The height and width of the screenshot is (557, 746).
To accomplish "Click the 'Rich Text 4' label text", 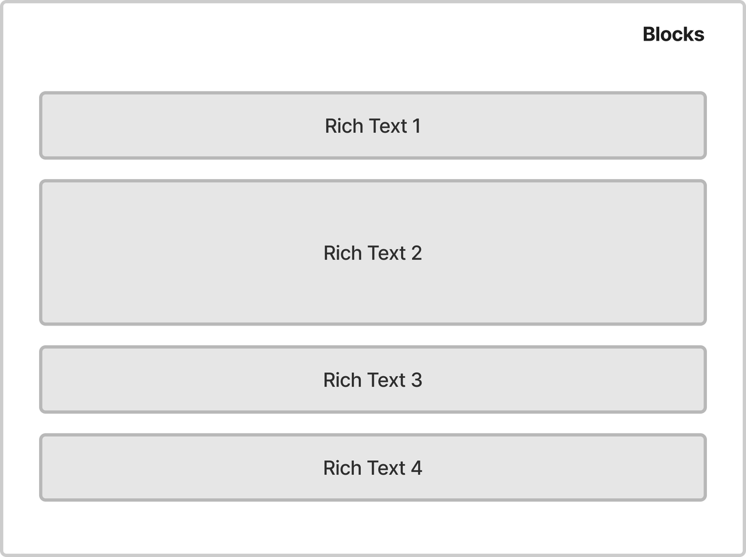I will coord(373,468).
